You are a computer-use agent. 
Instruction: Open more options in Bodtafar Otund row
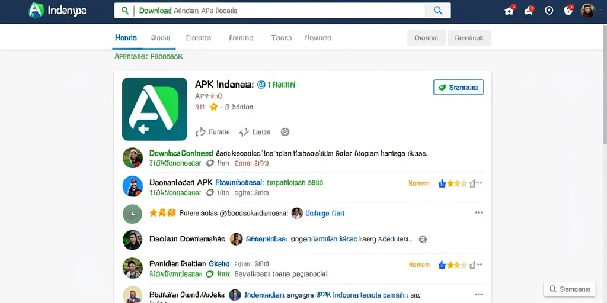(479, 294)
